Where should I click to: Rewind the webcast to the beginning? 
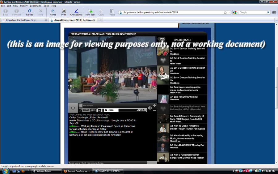(106, 110)
